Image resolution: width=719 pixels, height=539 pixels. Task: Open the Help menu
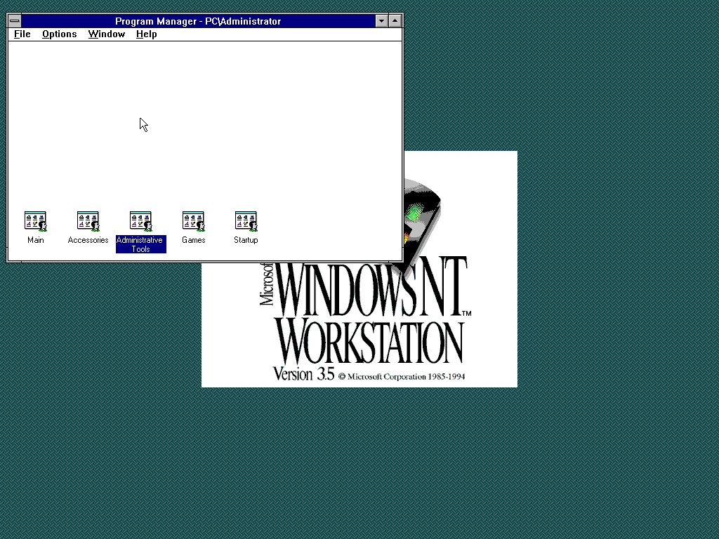click(x=146, y=34)
